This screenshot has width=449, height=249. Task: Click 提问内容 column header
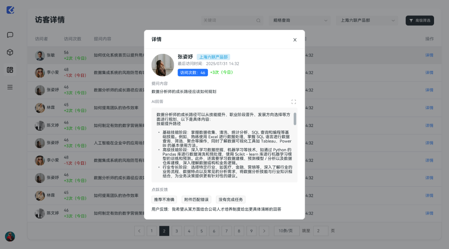click(x=103, y=39)
